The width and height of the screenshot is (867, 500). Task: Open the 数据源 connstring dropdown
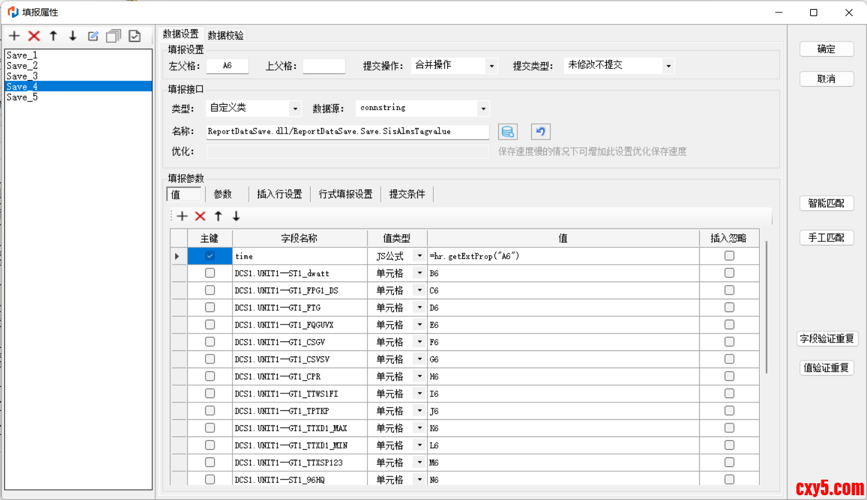(483, 108)
